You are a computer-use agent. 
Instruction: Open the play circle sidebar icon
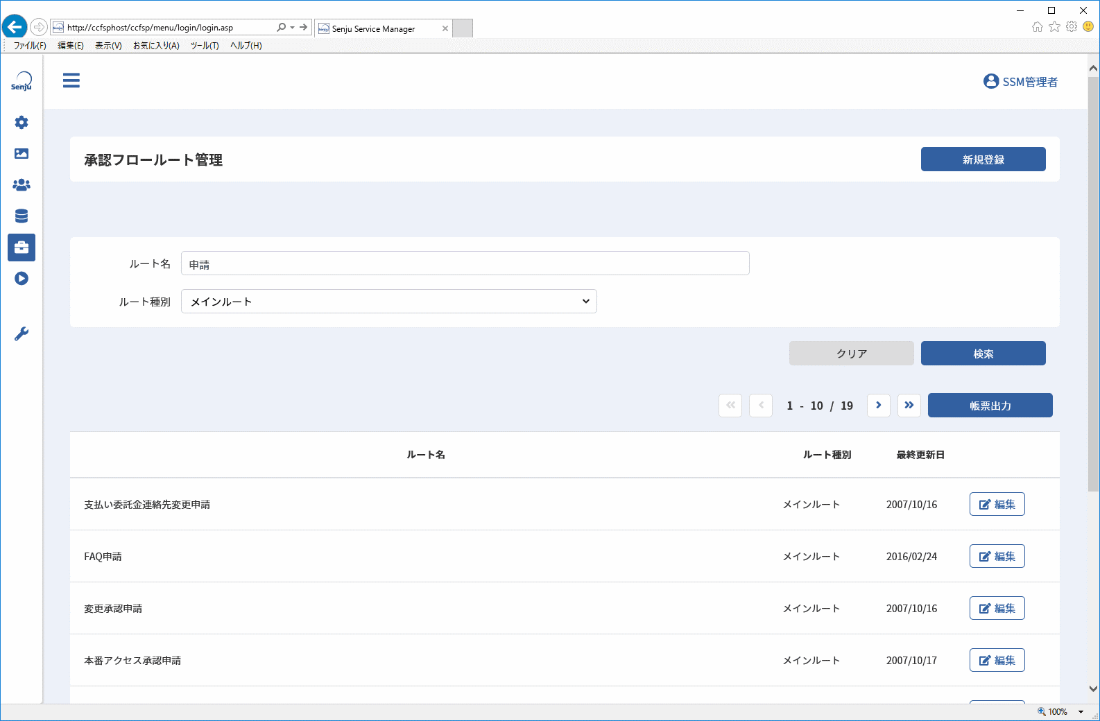point(22,279)
